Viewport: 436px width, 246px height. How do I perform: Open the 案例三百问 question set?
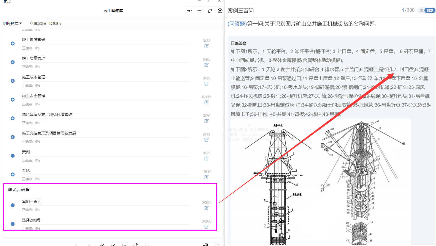point(32,201)
